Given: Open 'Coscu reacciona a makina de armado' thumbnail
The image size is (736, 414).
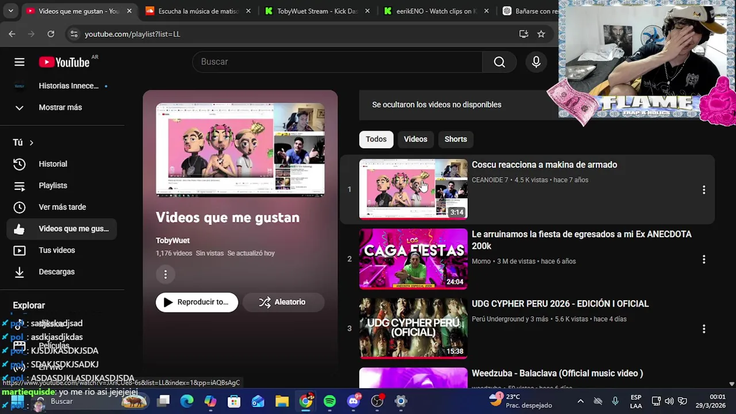Looking at the screenshot, I should (413, 189).
